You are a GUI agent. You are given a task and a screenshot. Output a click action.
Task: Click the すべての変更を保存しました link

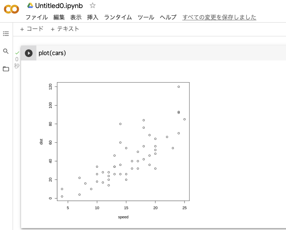[x=219, y=17]
